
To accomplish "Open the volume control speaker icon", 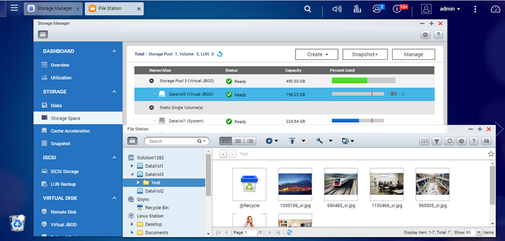I will [x=336, y=9].
